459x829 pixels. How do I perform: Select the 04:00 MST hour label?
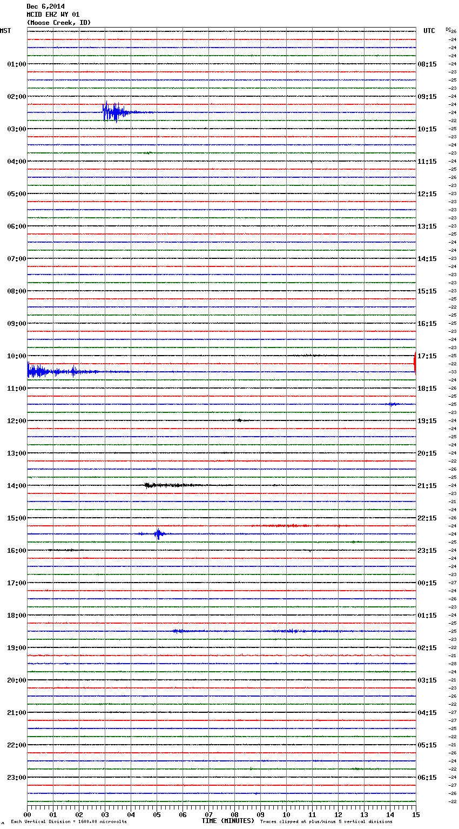[x=17, y=162]
